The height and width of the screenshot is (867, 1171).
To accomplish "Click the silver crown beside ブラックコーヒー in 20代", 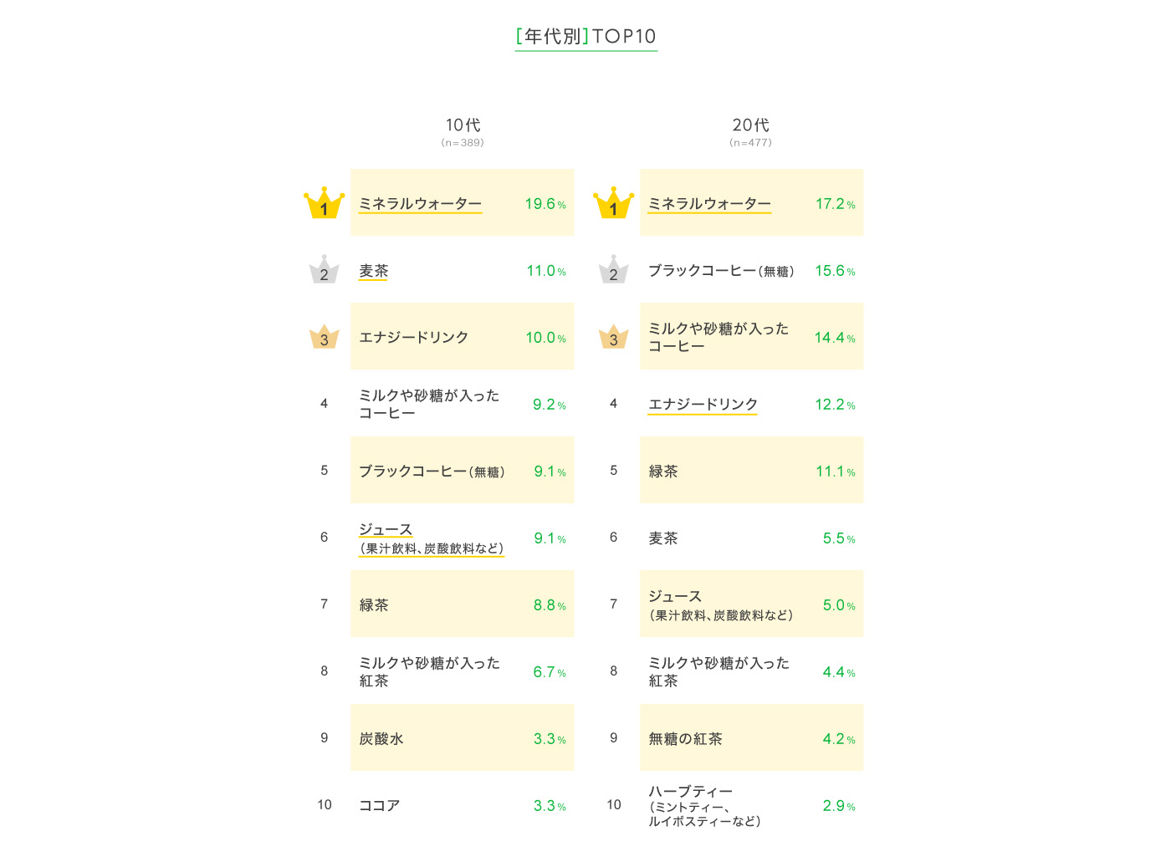I will tap(613, 270).
